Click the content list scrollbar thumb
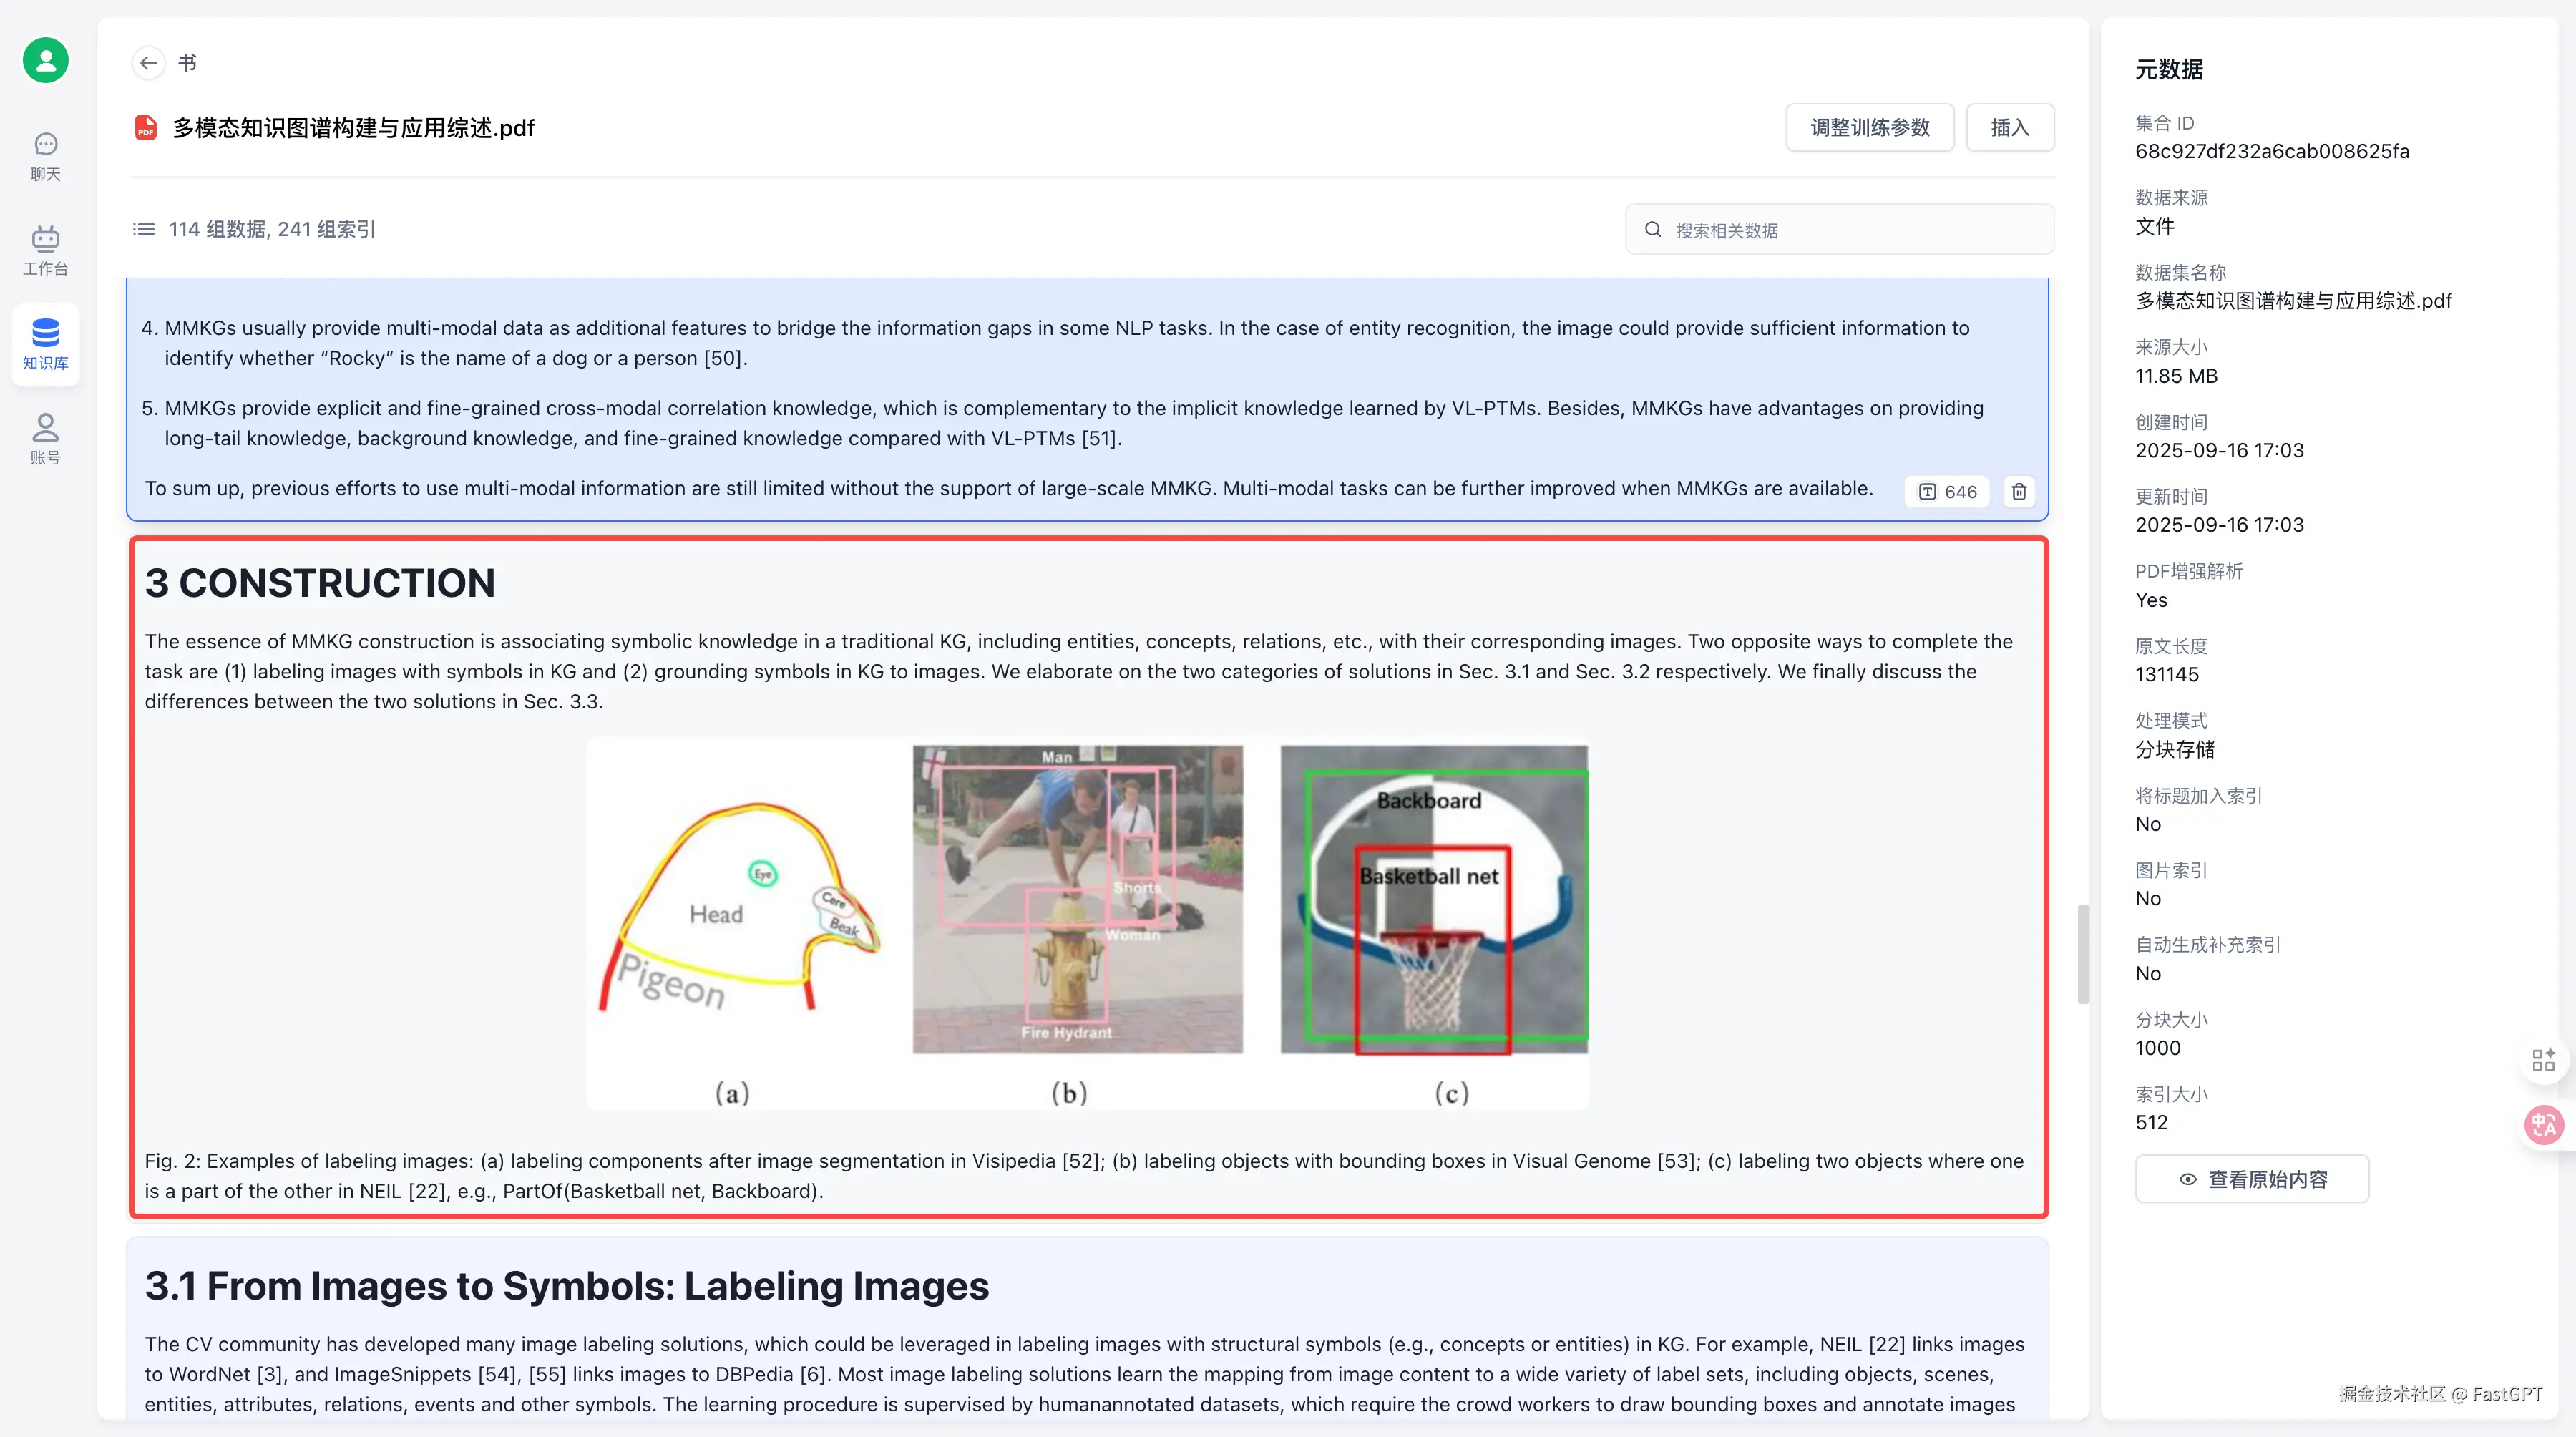Image resolution: width=2576 pixels, height=1437 pixels. (2083, 953)
